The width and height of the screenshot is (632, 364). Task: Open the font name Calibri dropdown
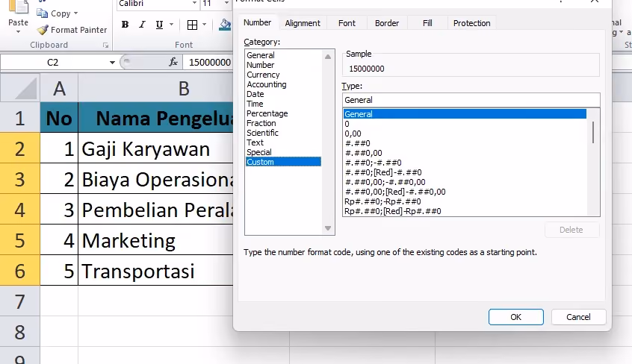(x=194, y=3)
